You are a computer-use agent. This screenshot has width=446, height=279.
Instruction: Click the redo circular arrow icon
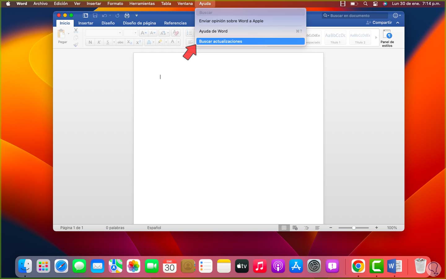117,15
